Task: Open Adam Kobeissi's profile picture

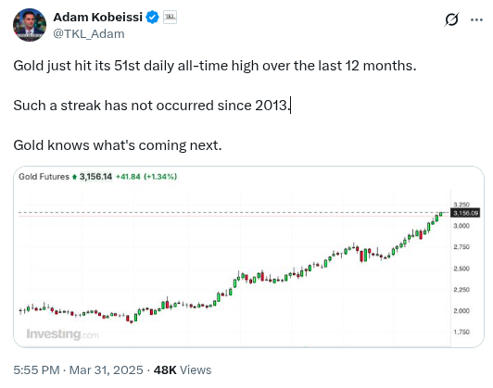Action: [30, 25]
